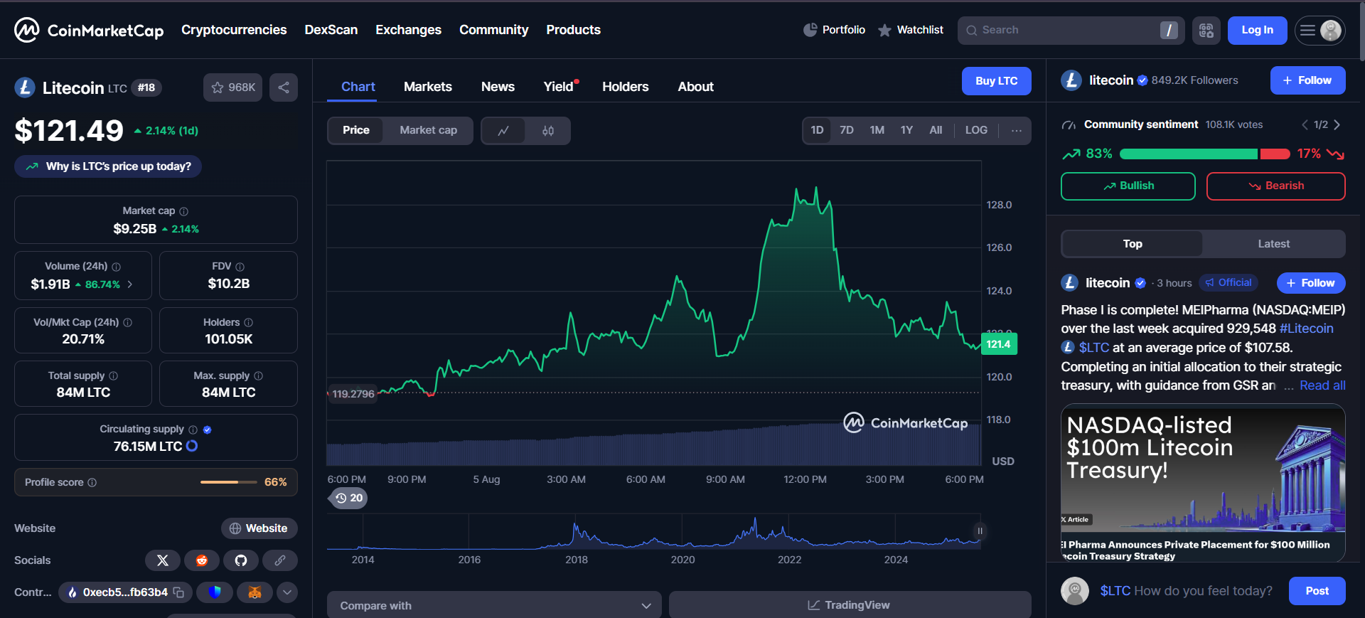1365x618 pixels.
Task: Switch feed to Latest posts
Action: 1273,244
